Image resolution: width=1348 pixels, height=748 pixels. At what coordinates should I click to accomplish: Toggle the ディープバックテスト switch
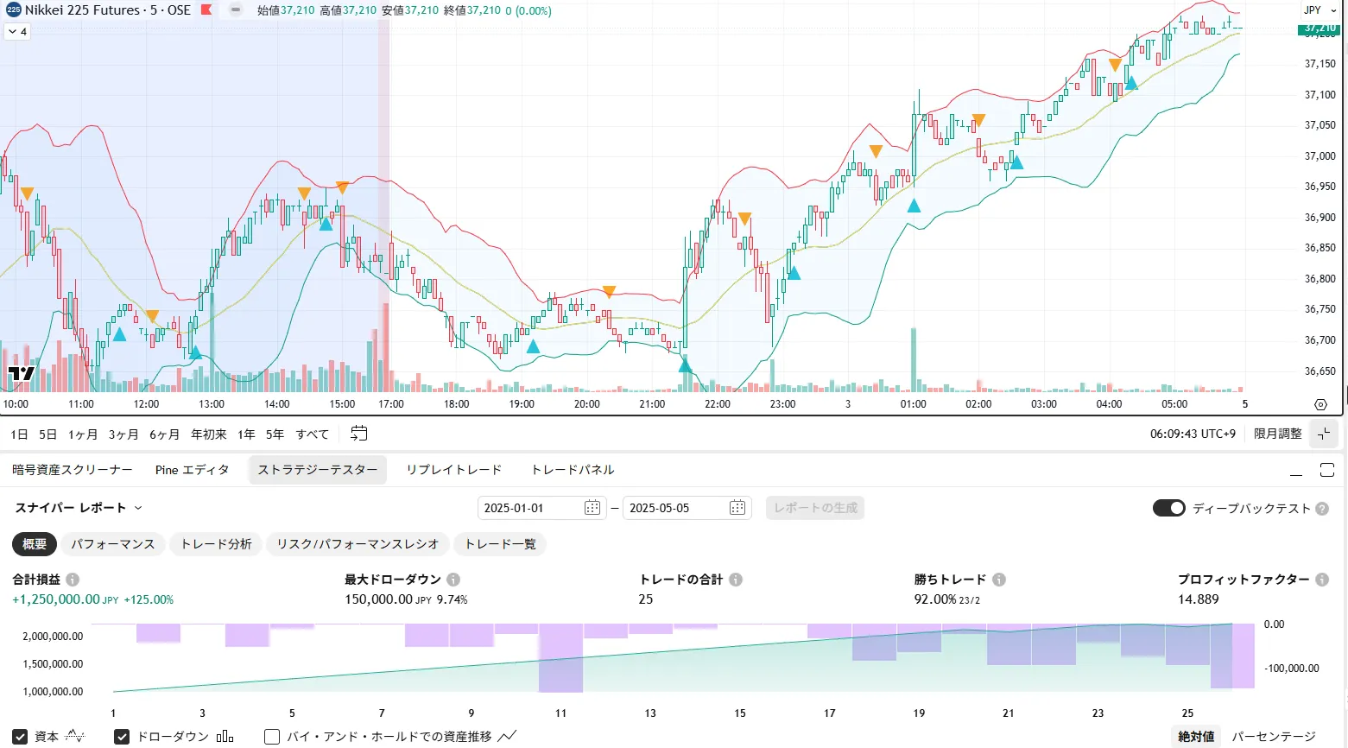click(x=1168, y=508)
